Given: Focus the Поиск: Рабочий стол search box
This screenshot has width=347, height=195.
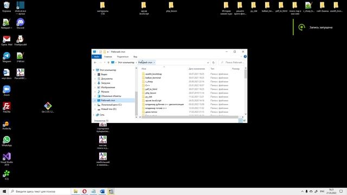Looking at the screenshot, I should click(232, 63).
